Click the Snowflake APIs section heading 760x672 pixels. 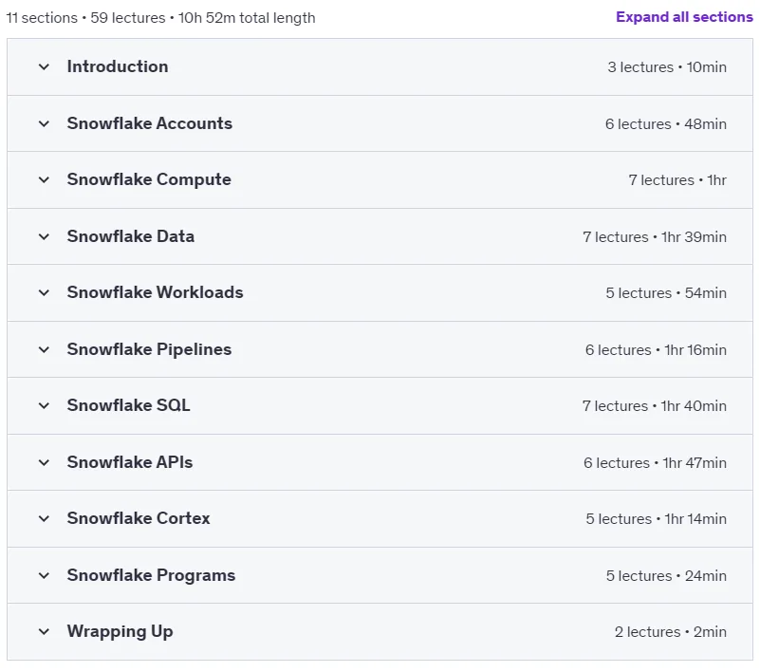tap(129, 462)
